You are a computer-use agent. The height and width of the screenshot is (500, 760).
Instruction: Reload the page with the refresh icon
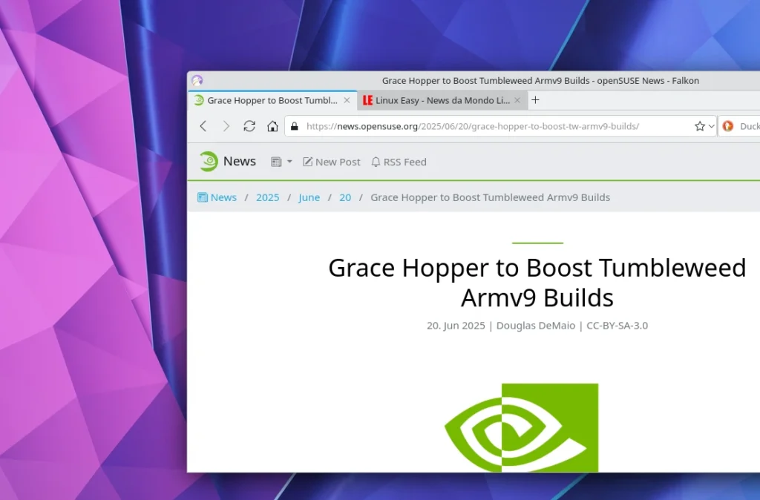(x=249, y=126)
